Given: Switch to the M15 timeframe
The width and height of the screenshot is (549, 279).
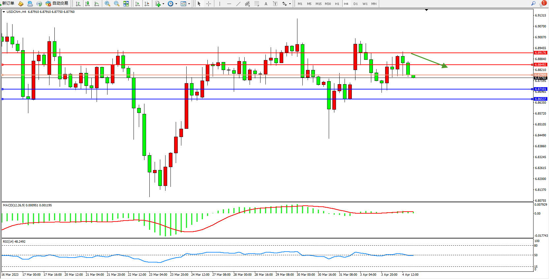Looking at the screenshot, I should pos(318,4).
